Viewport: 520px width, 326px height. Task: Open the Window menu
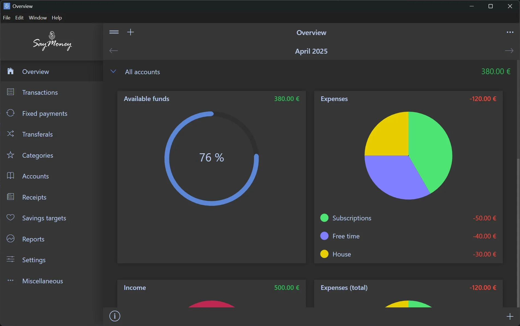38,18
